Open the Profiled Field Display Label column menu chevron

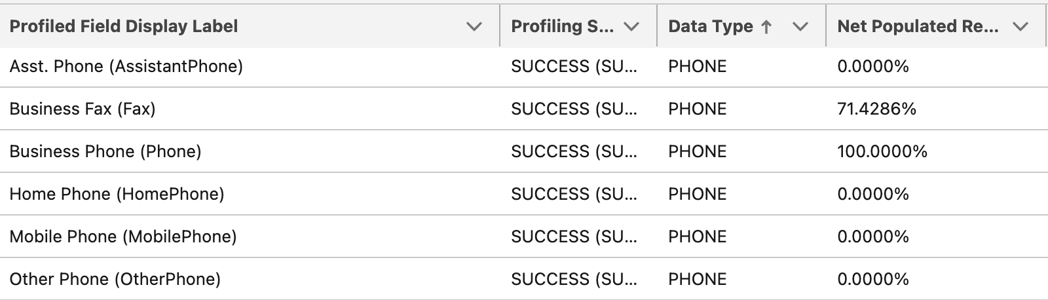point(474,27)
